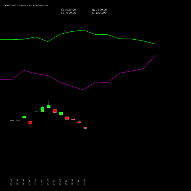Click the 29 Jul date label
The image size is (191, 191).
(66, 182)
